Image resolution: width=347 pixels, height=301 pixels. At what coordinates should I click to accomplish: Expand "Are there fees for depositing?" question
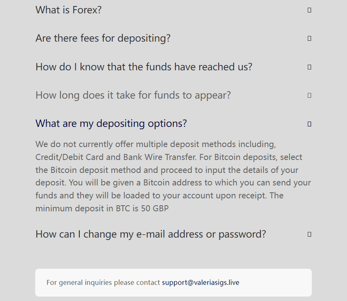[x=103, y=38]
